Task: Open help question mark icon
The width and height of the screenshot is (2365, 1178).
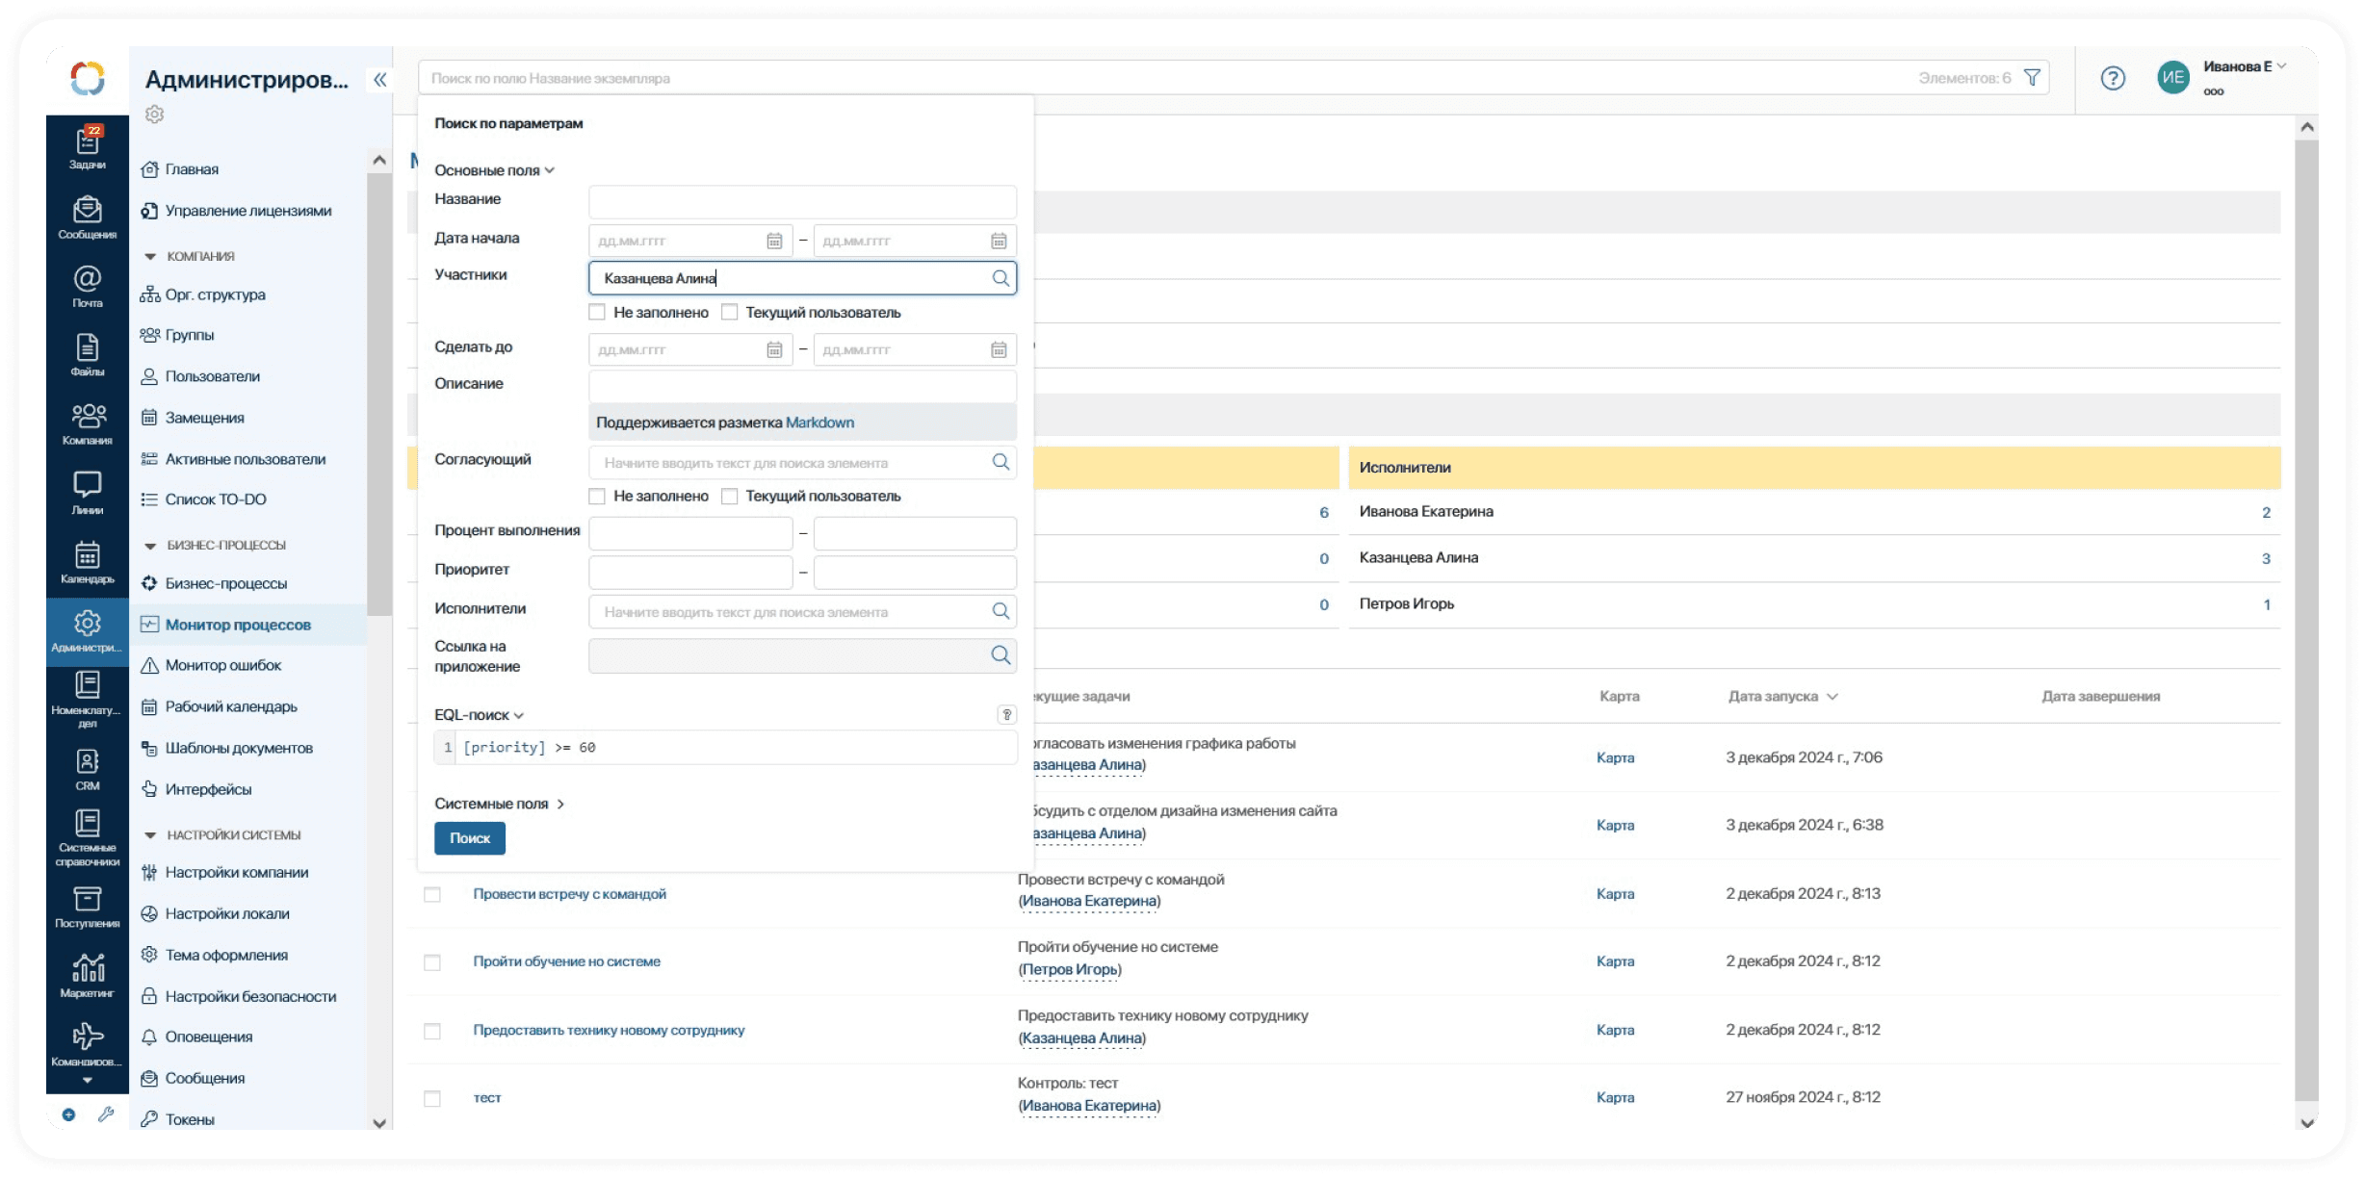Action: coord(2113,78)
